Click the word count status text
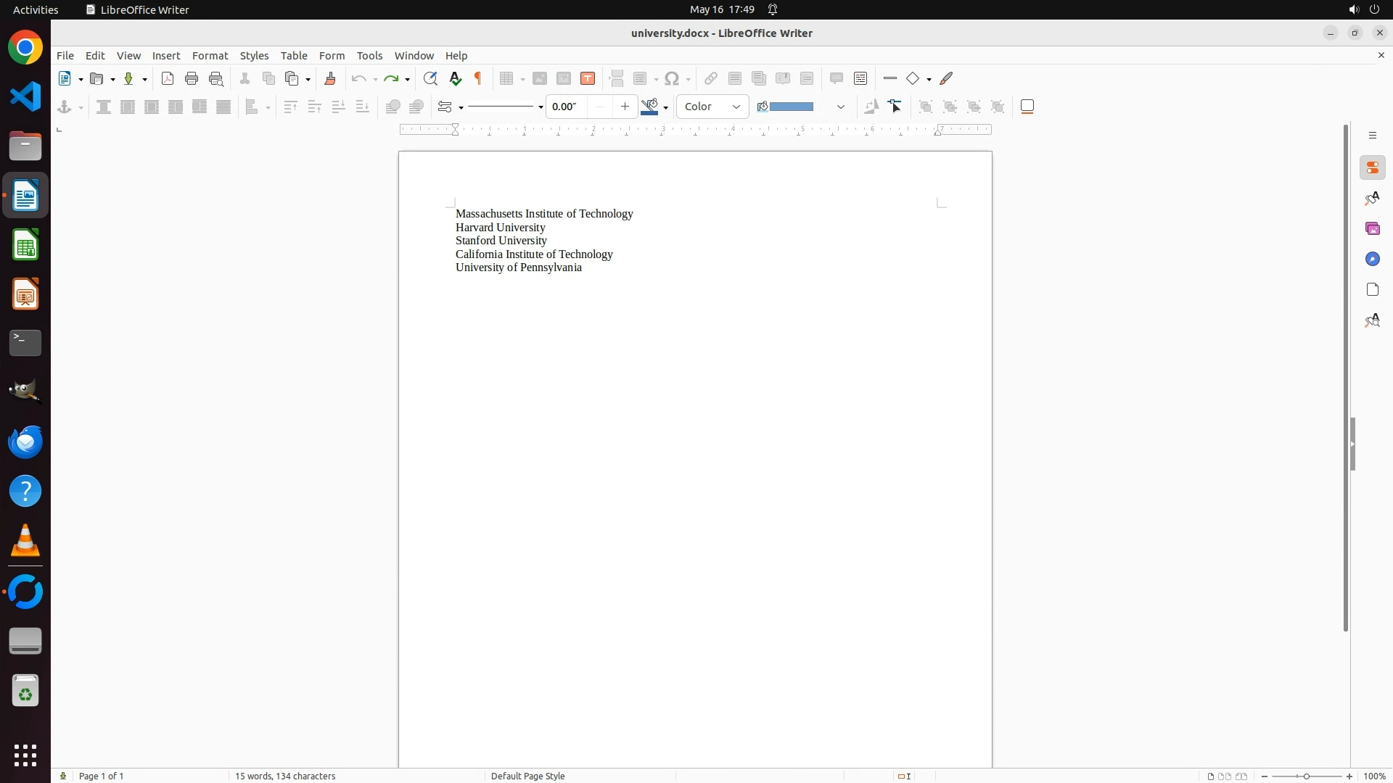 [285, 776]
